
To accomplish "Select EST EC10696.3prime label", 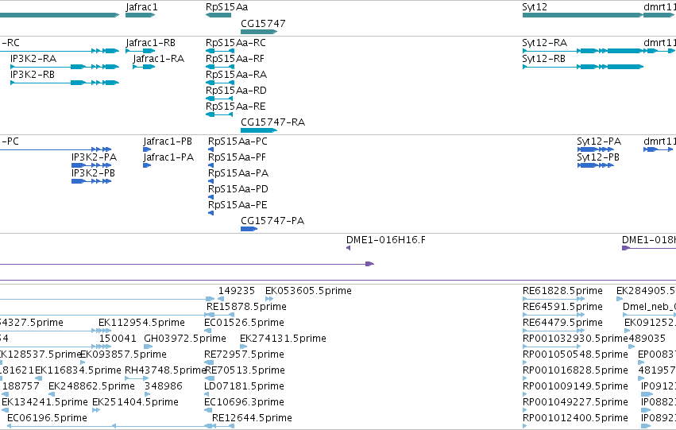I will [x=244, y=402].
